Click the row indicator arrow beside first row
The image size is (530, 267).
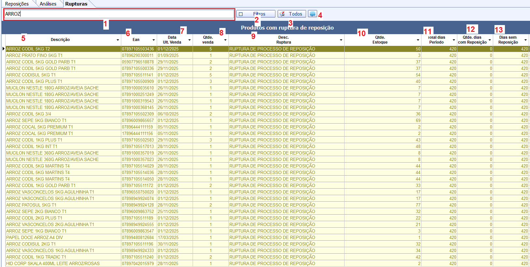pyautogui.click(x=3, y=49)
